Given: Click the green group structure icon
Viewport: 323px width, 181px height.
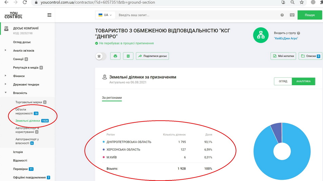Looking at the screenshot, I should coord(261,35).
